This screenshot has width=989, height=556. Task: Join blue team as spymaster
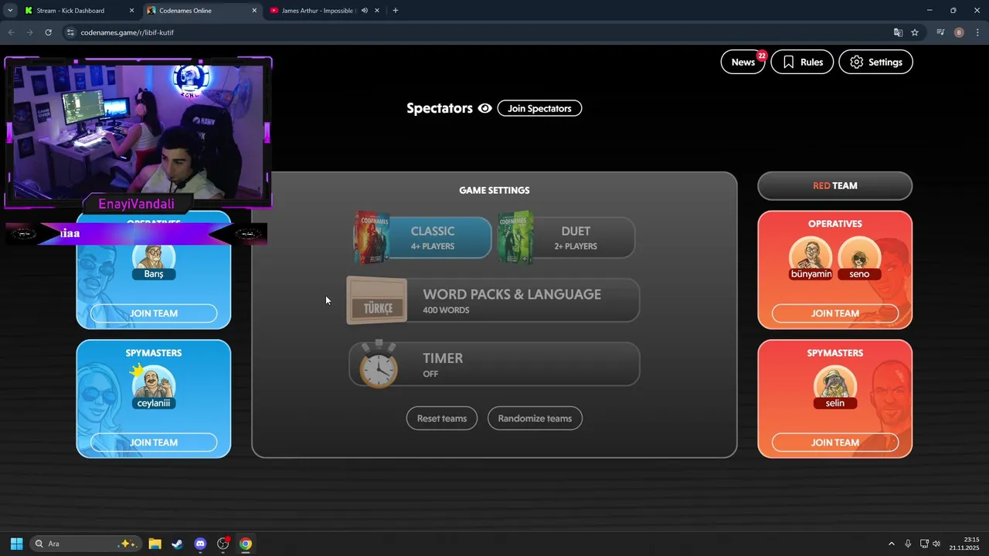[154, 442]
